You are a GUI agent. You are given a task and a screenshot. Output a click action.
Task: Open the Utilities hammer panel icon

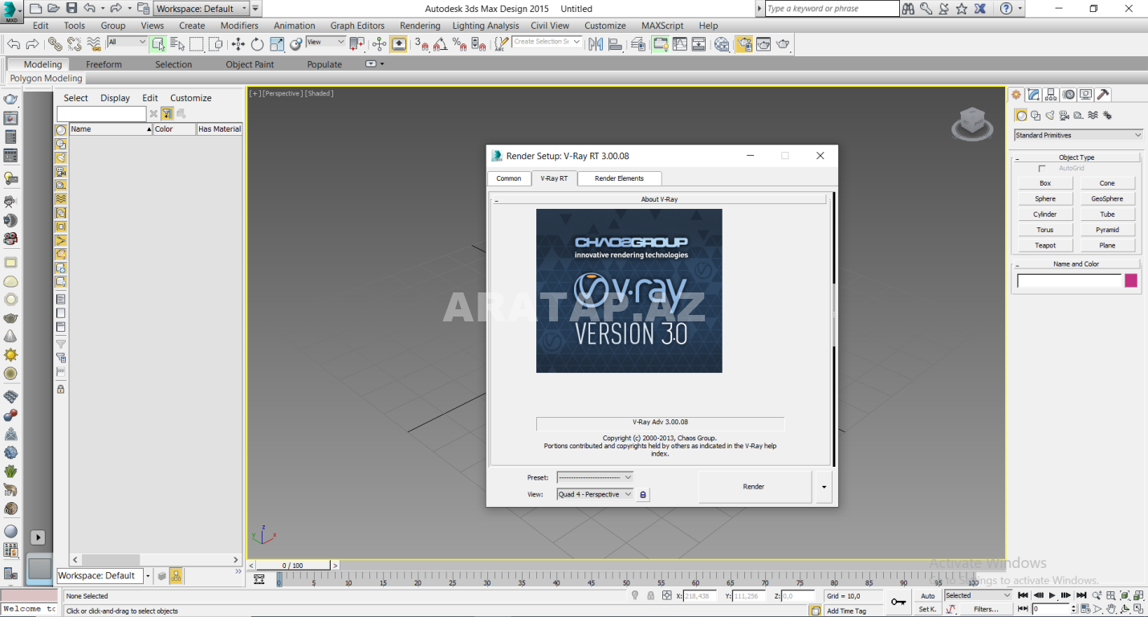(x=1104, y=95)
